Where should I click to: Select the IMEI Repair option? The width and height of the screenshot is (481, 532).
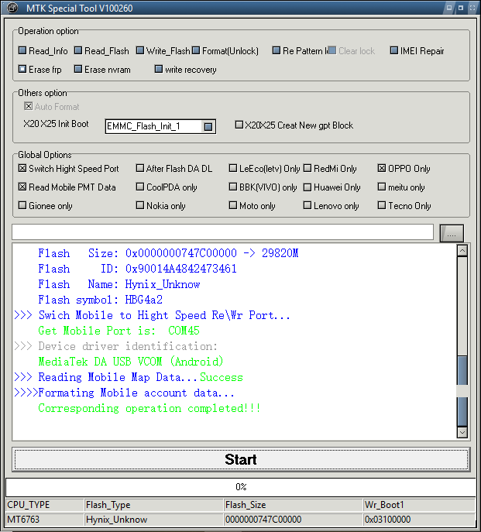[394, 51]
